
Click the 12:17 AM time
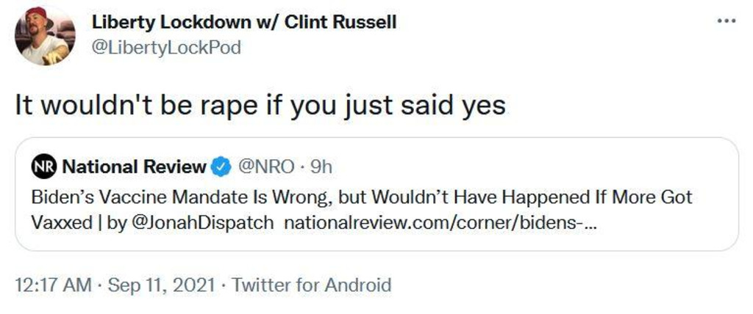pyautogui.click(x=56, y=285)
